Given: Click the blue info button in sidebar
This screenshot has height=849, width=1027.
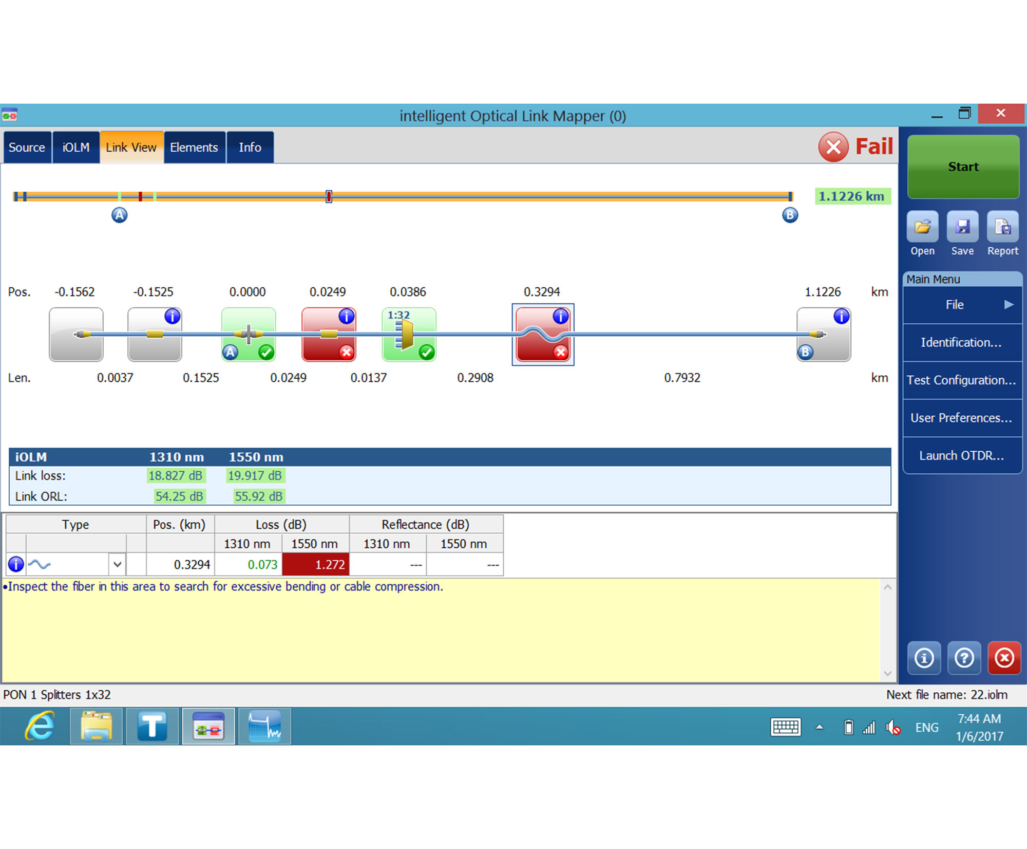Looking at the screenshot, I should [924, 658].
